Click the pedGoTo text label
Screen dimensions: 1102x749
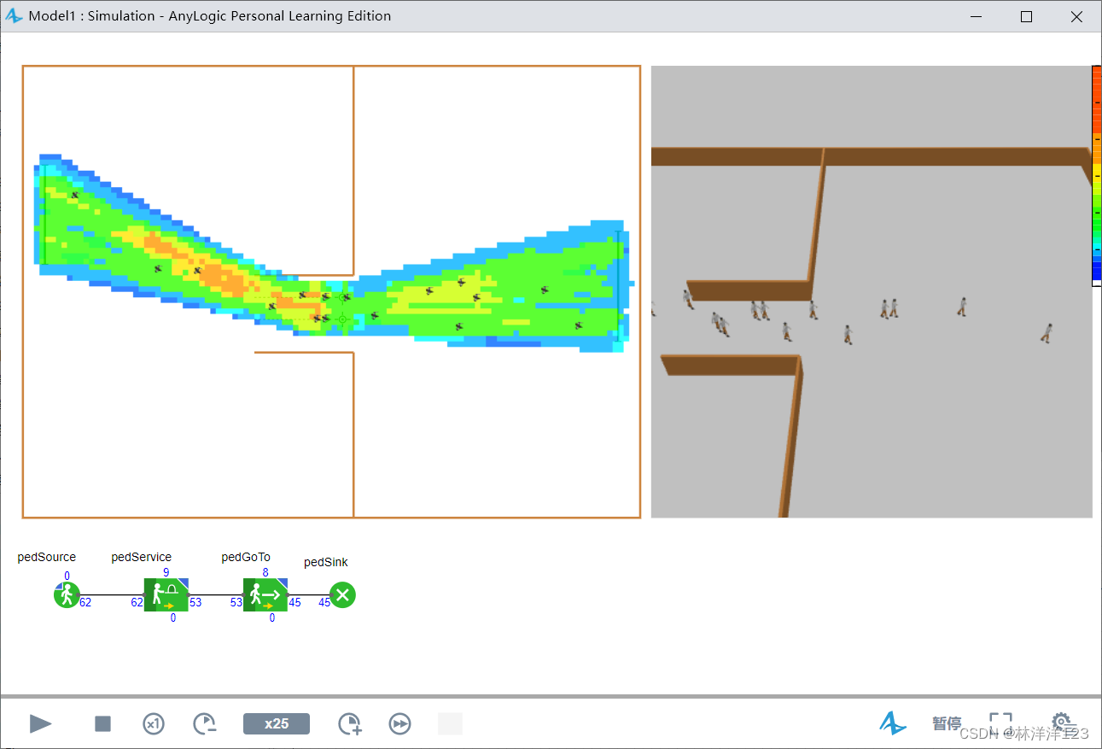click(x=246, y=557)
